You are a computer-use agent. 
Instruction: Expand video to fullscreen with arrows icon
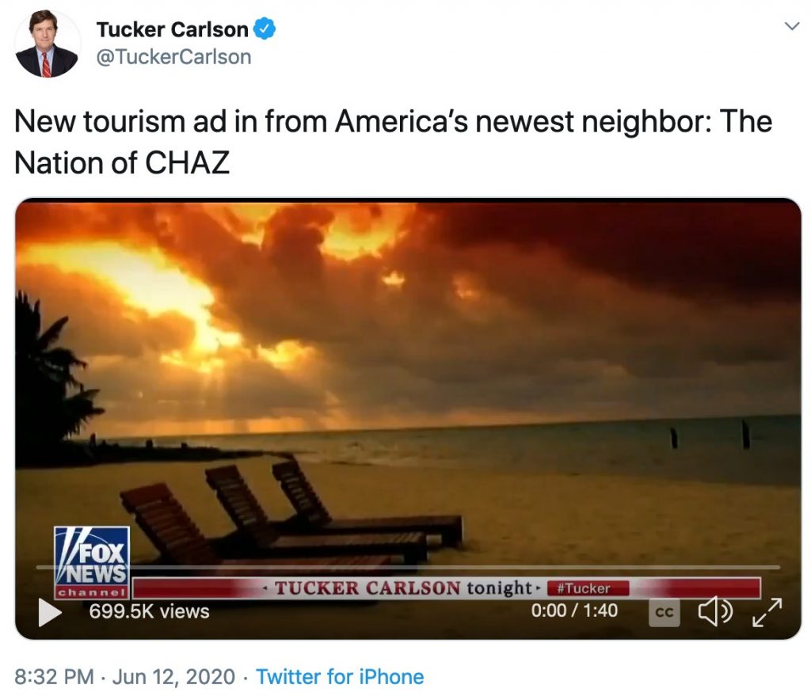pos(767,612)
